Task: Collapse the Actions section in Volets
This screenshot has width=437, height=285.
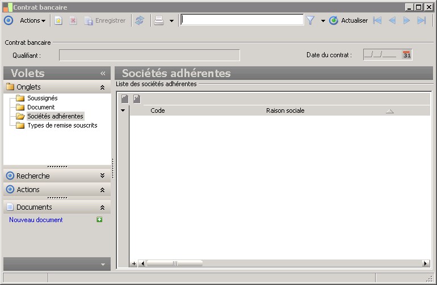Action: point(102,190)
